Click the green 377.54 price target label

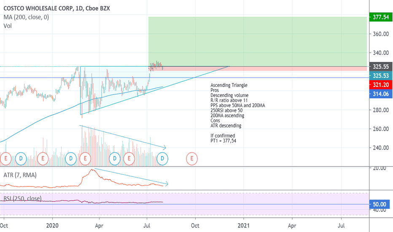pos(381,17)
